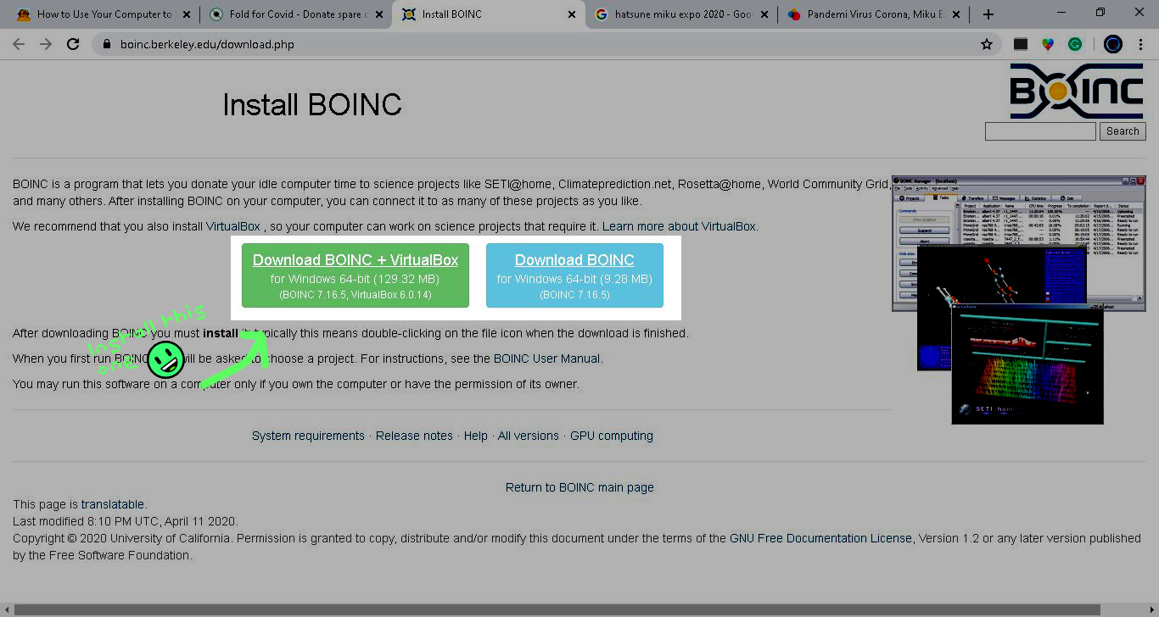Click the Search button
Image resolution: width=1159 pixels, height=617 pixels.
1123,131
